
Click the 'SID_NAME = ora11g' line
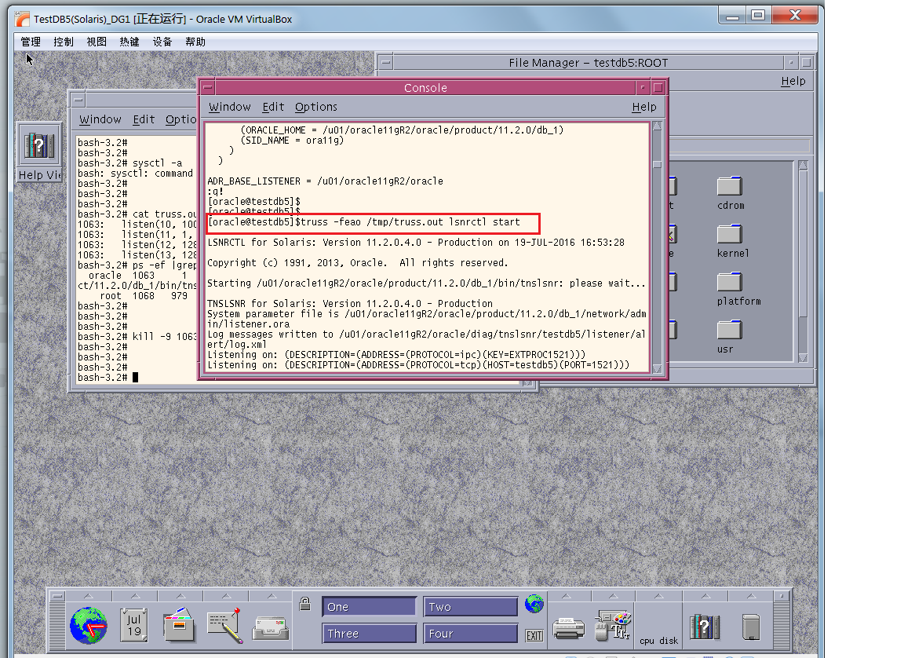(x=292, y=140)
